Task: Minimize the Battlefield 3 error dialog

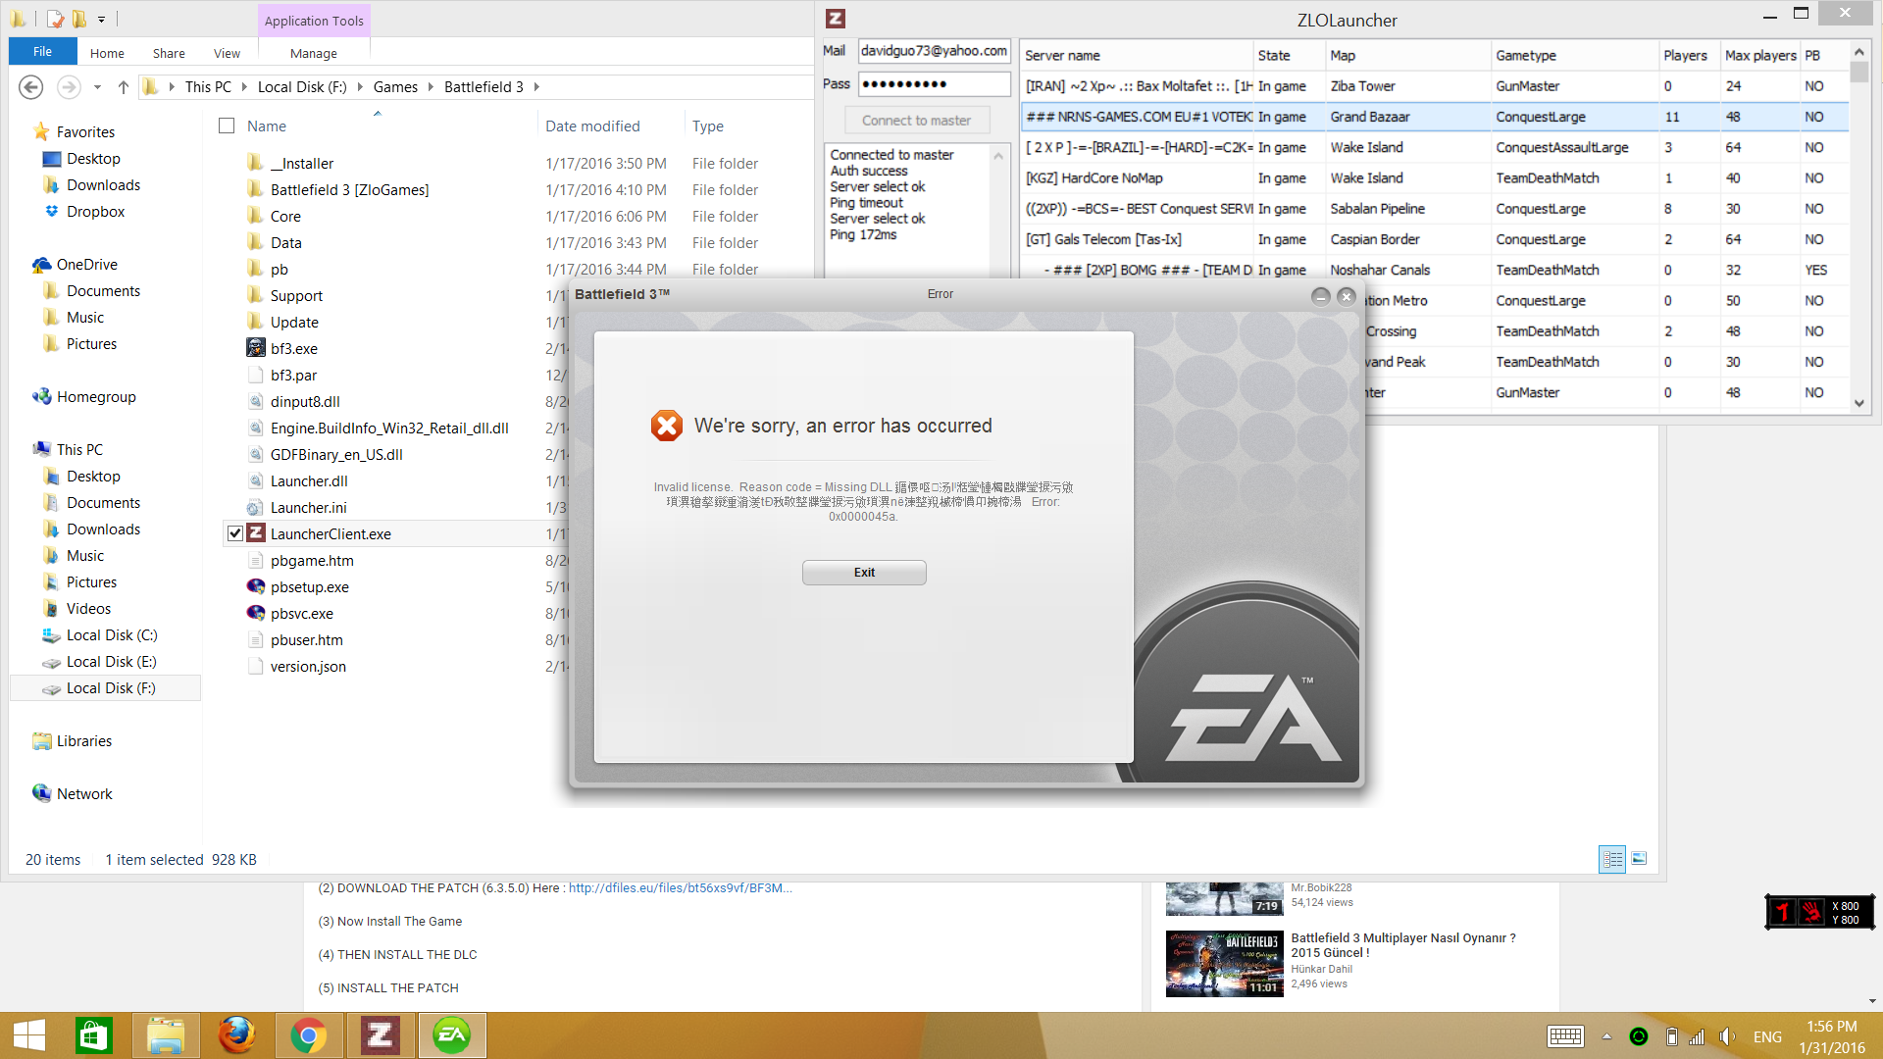Action: (x=1320, y=296)
